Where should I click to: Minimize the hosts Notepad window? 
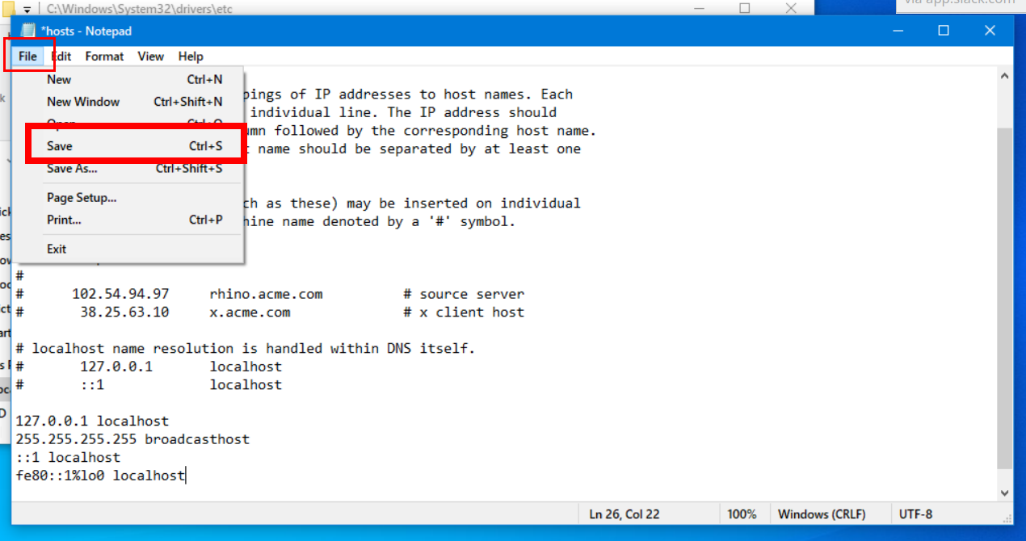coord(897,31)
